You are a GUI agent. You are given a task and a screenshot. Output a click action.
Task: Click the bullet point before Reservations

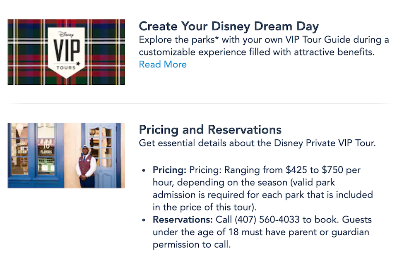coord(144,220)
